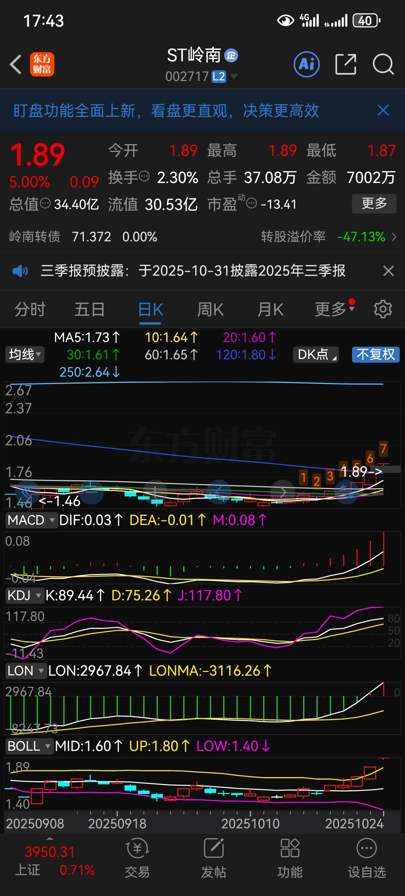
Task: Tap the back arrow icon
Action: pyautogui.click(x=16, y=64)
